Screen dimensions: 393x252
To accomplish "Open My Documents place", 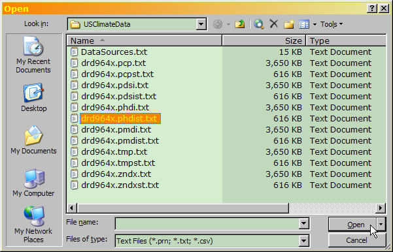I will click(x=33, y=140).
